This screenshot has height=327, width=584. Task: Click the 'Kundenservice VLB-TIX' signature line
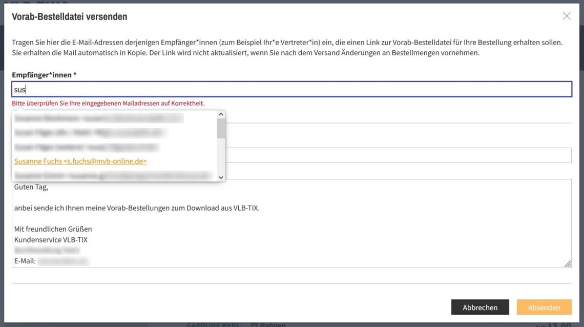tap(51, 240)
